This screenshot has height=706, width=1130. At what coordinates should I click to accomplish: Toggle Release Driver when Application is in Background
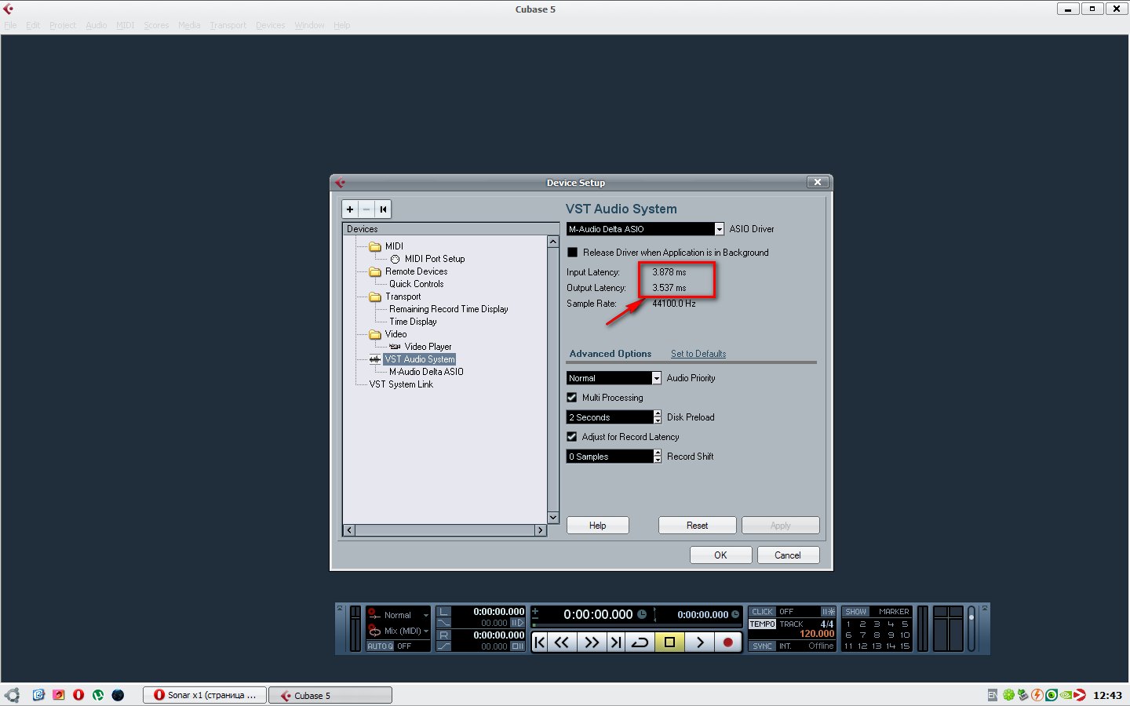pos(572,253)
